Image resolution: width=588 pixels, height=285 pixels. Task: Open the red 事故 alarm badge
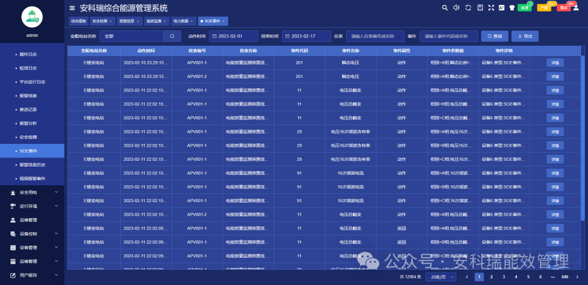563,8
